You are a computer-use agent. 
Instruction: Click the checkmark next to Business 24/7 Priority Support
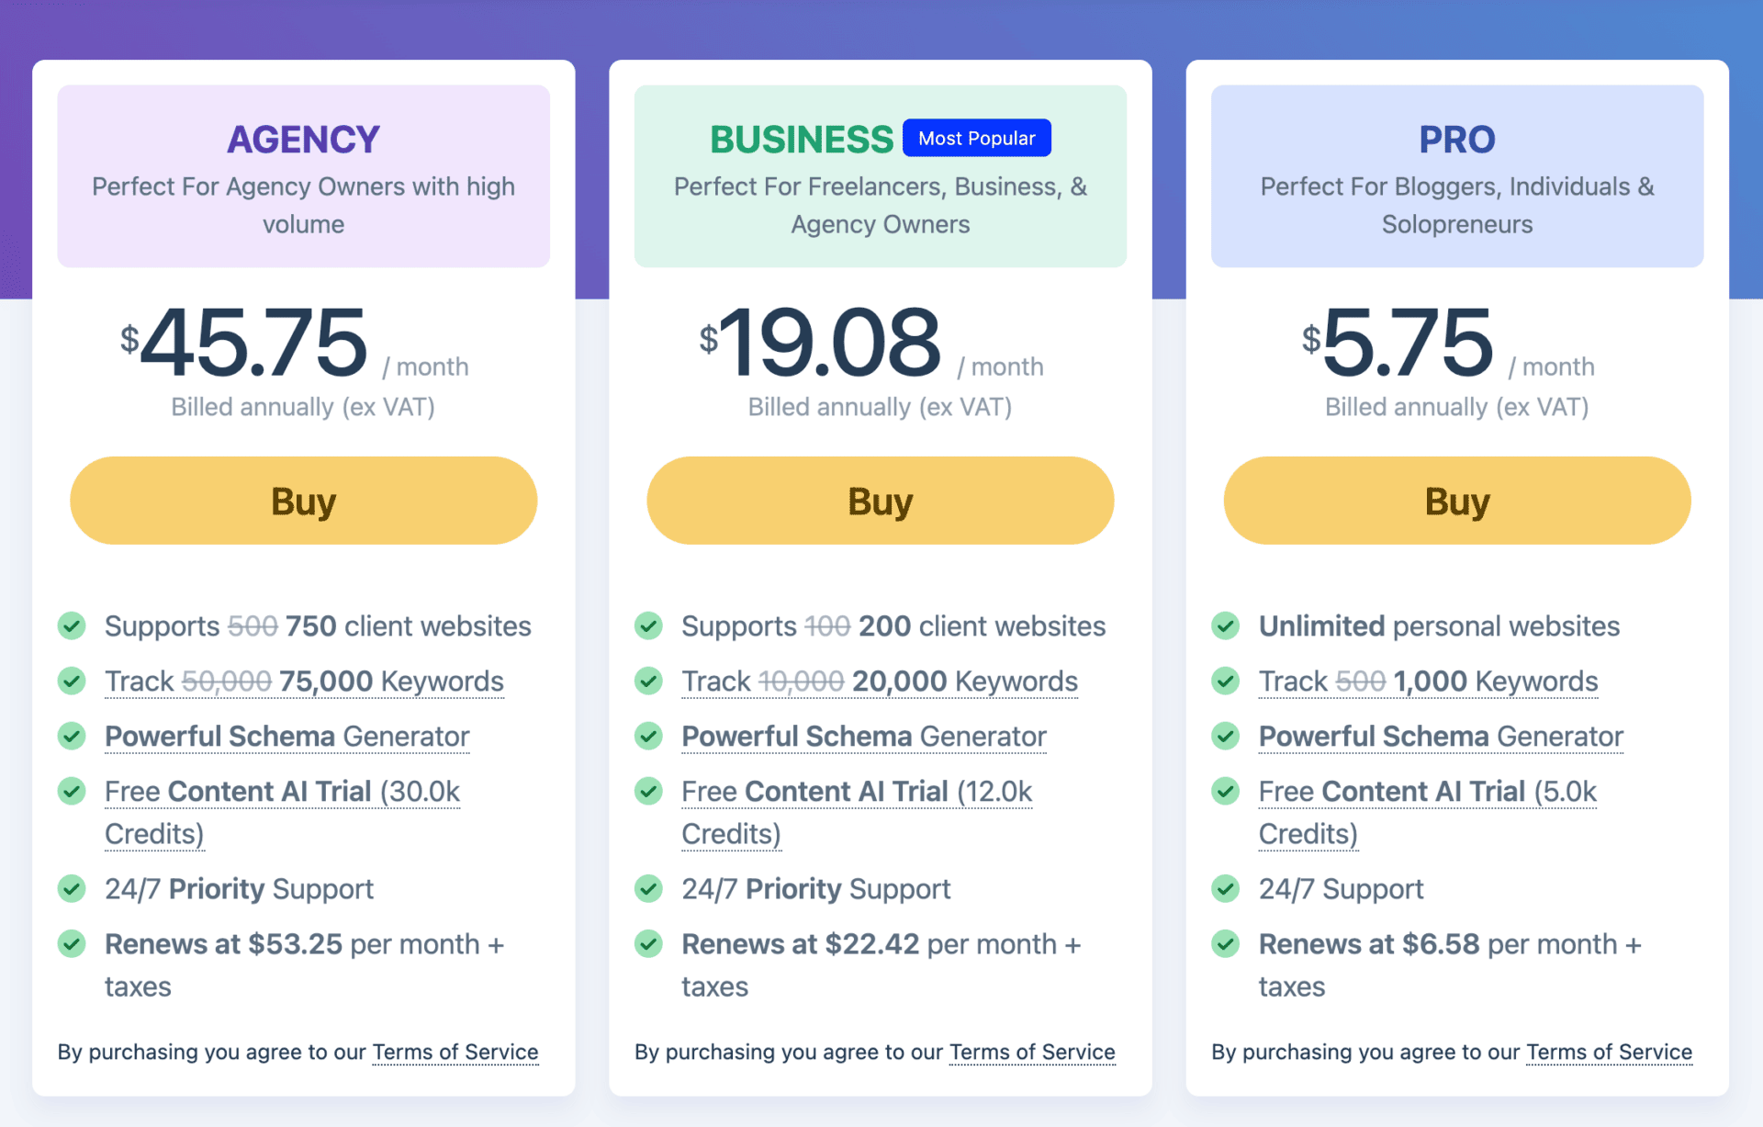point(648,888)
